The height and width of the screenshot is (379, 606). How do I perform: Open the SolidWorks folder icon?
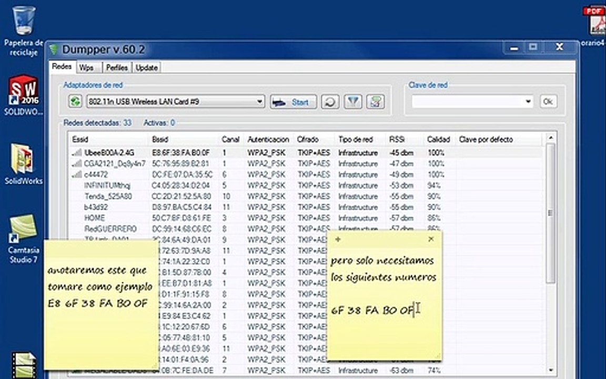[x=24, y=164]
